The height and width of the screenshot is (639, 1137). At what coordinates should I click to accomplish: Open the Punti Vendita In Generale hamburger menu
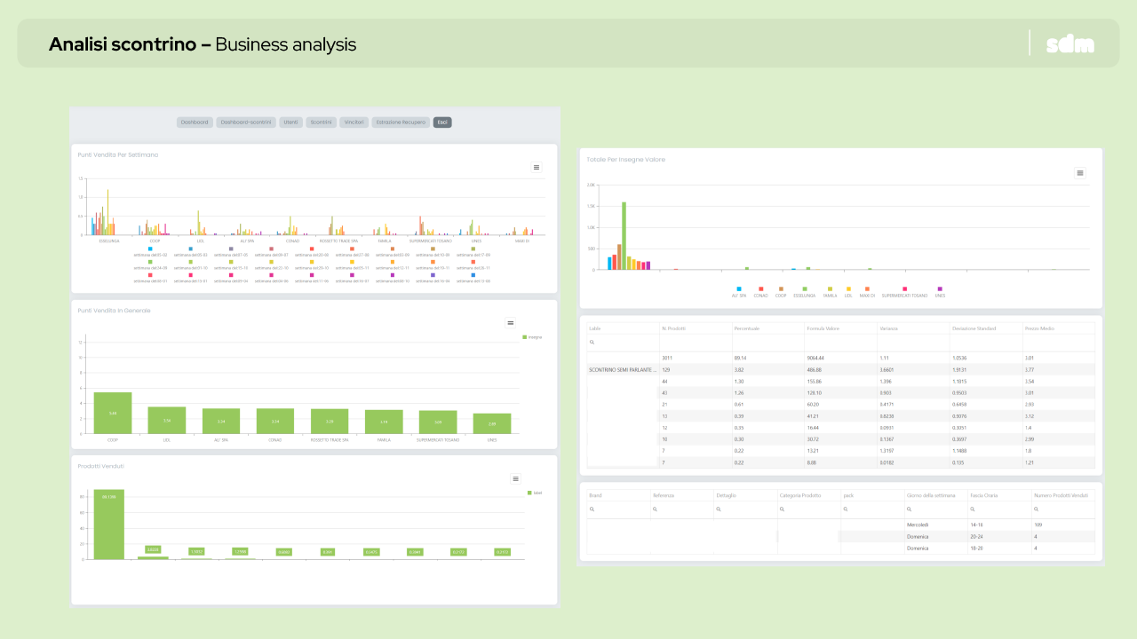[x=510, y=323]
